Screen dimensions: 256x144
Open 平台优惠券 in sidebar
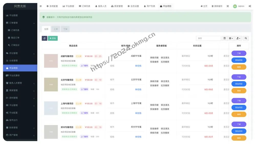pos(20,76)
